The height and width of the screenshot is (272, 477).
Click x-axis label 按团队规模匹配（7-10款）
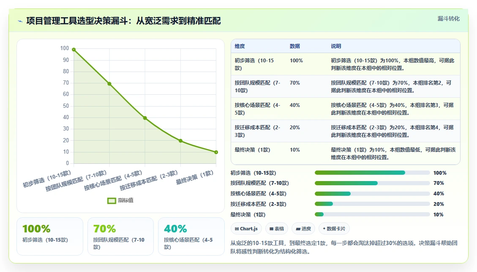(76, 181)
